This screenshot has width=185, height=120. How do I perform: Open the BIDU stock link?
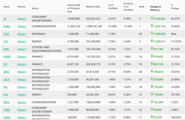click(6, 102)
